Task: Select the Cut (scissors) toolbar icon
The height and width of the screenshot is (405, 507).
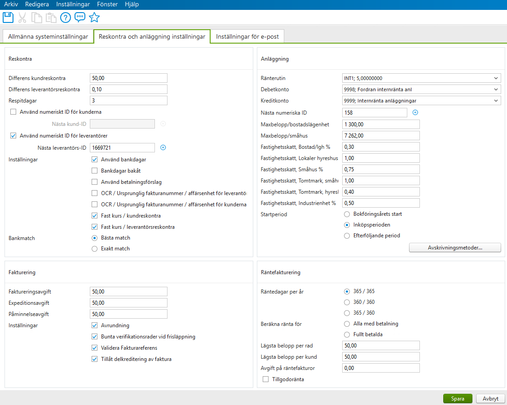Action: (22, 18)
